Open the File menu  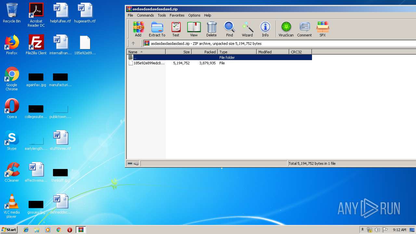[x=130, y=15]
